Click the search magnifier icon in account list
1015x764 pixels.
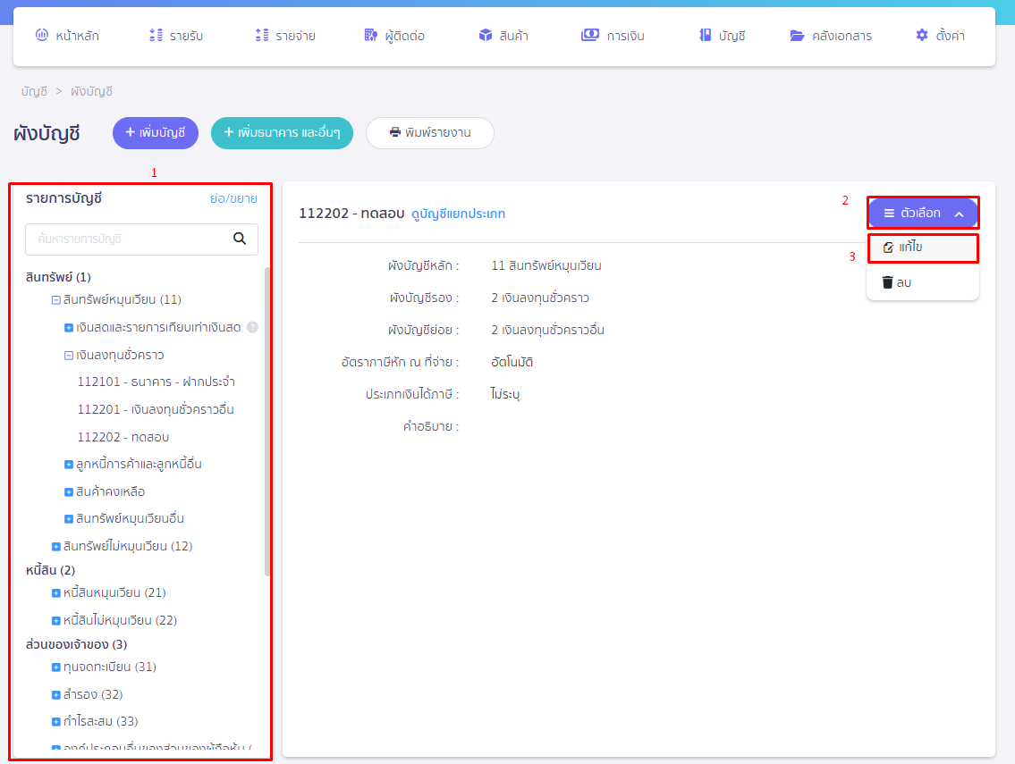tap(239, 239)
